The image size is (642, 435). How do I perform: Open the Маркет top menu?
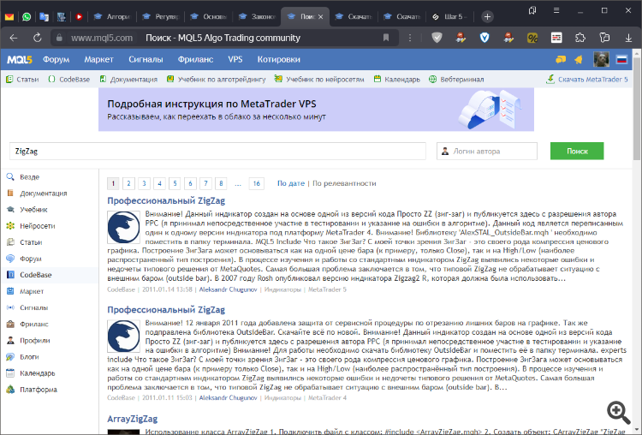click(x=98, y=60)
